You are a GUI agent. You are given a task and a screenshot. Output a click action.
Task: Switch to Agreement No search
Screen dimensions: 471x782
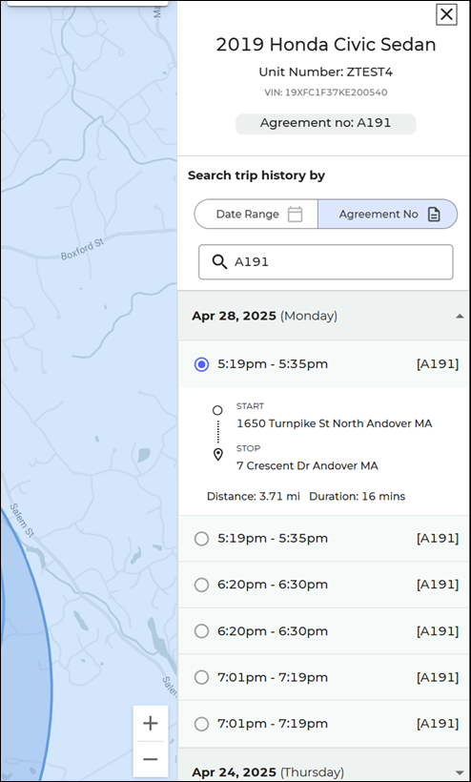(x=387, y=215)
